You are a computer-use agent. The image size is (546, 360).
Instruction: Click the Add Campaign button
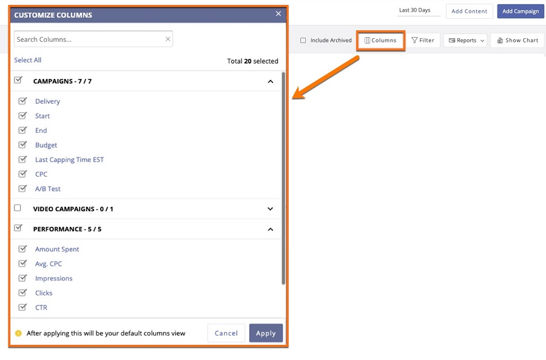click(x=520, y=12)
